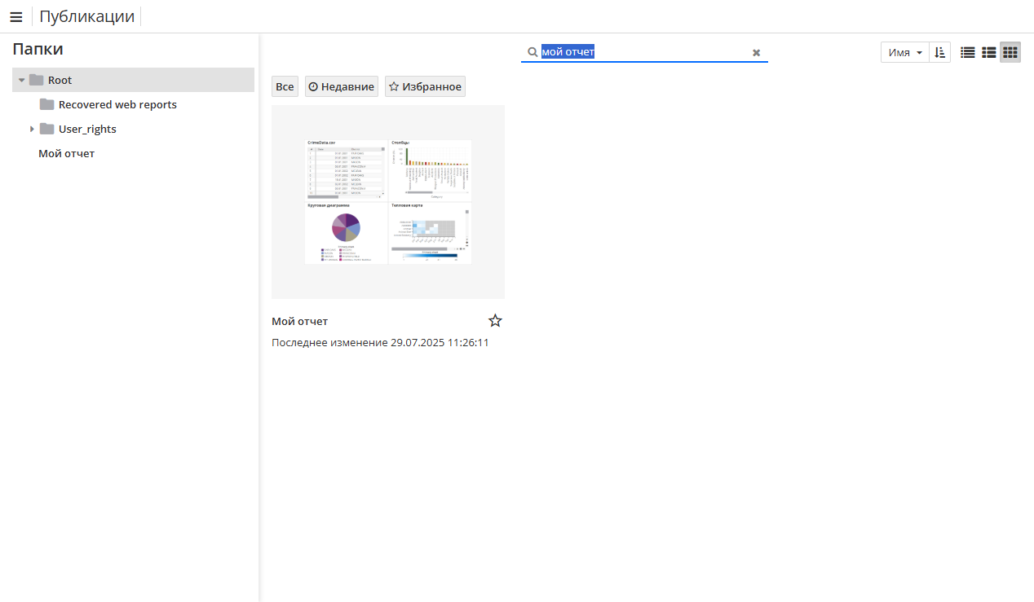Click 'Последнее изменение 29.07.2025 11:26:11' text
This screenshot has width=1034, height=602.
click(x=380, y=343)
